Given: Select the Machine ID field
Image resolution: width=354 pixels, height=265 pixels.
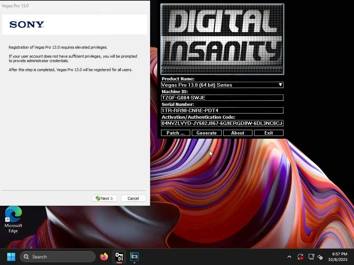Looking at the screenshot, I should (222, 98).
